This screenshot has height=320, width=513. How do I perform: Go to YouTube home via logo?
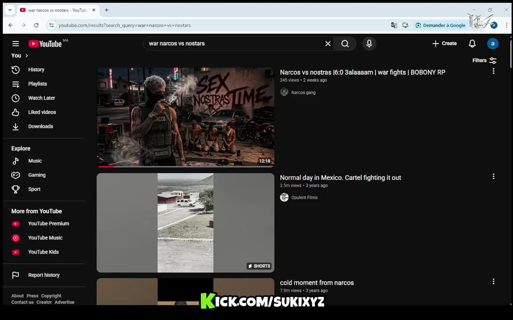tap(45, 44)
